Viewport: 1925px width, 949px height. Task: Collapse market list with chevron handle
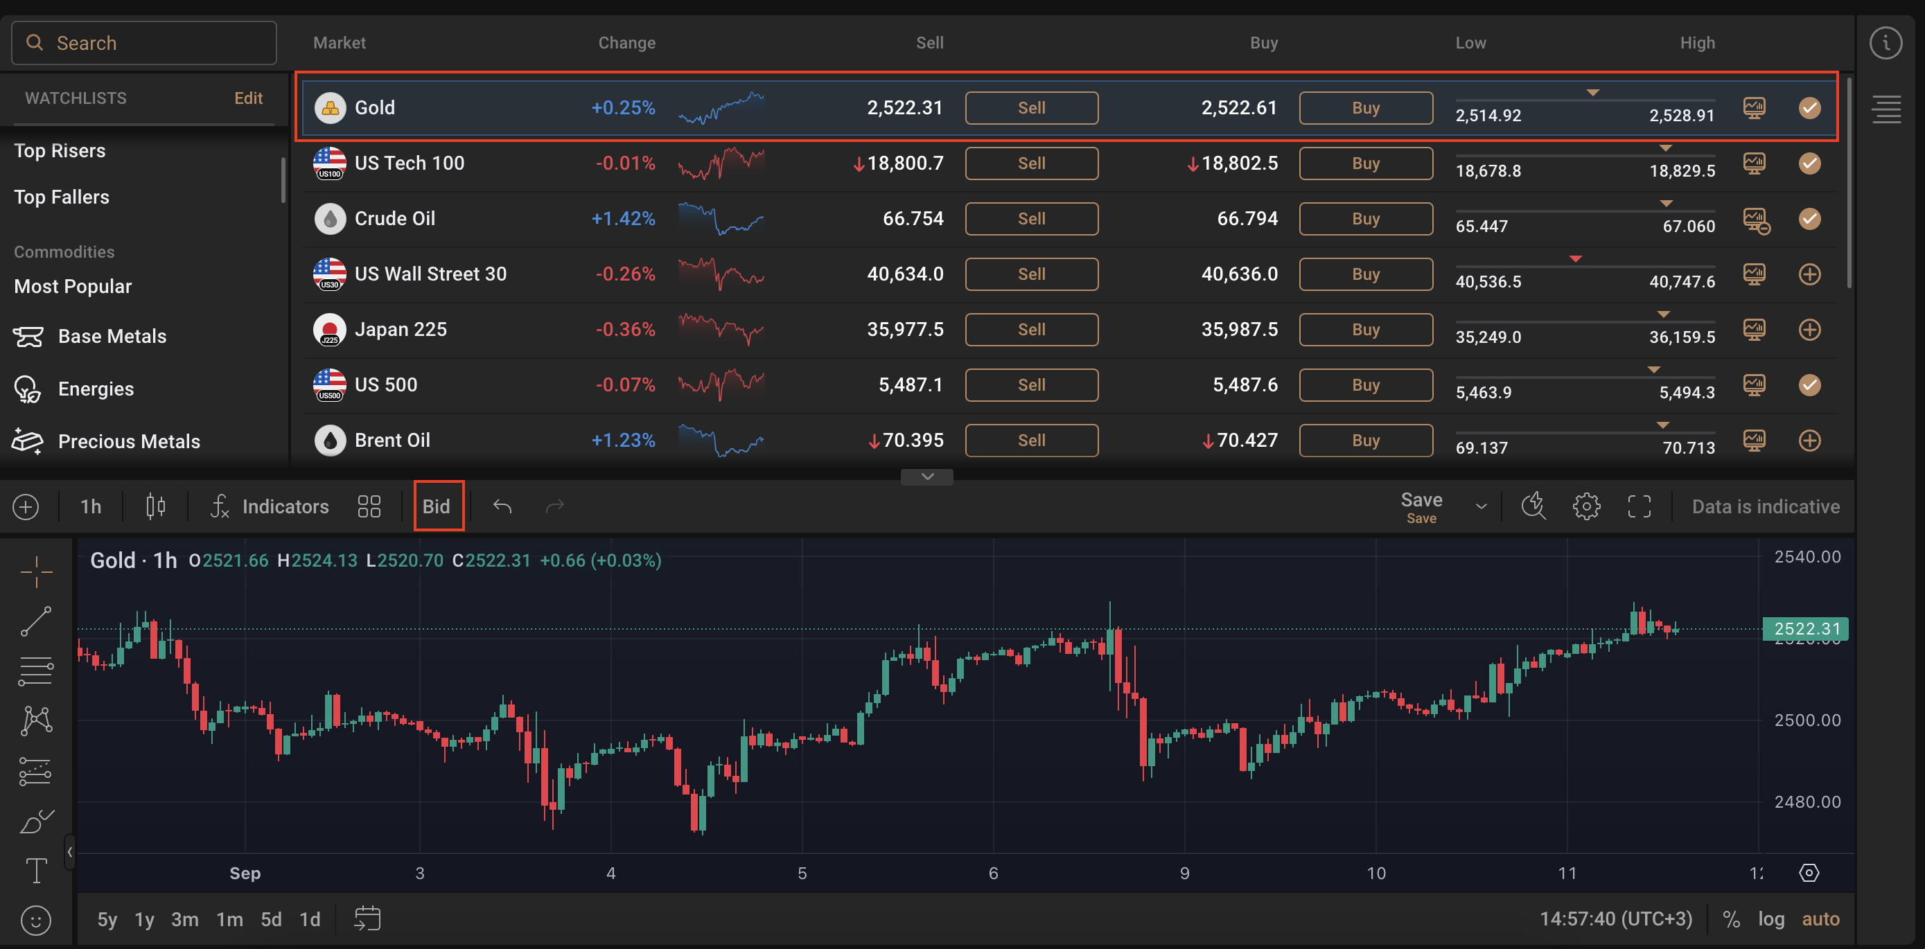coord(926,477)
